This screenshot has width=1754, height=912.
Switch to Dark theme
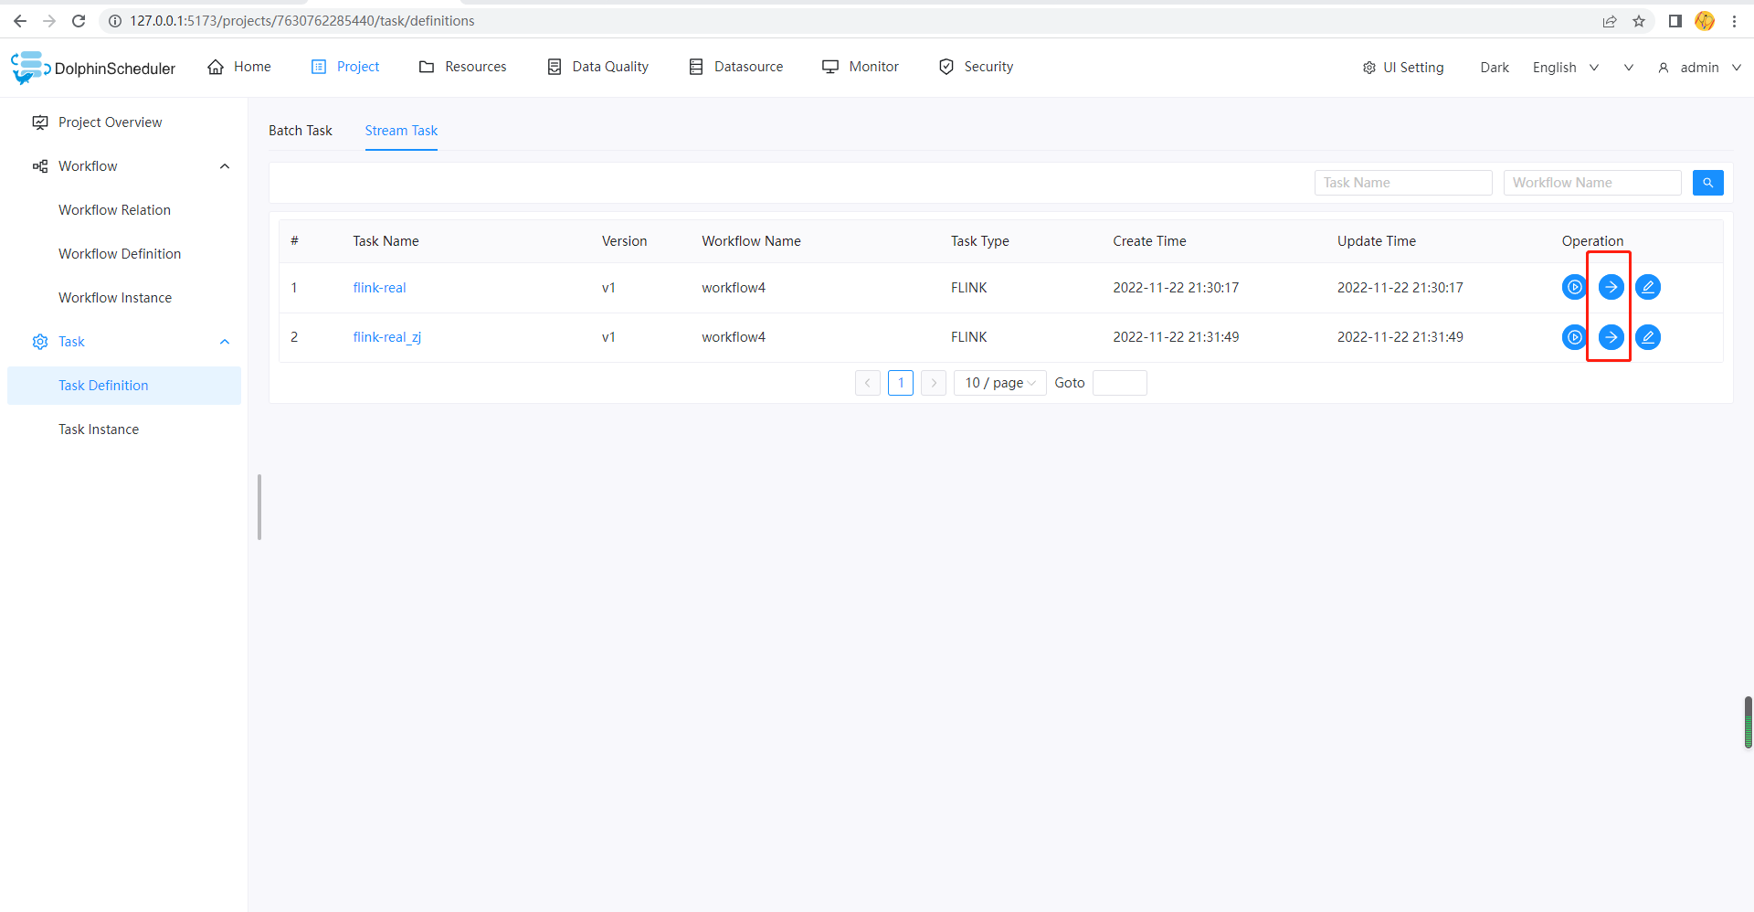click(1495, 68)
